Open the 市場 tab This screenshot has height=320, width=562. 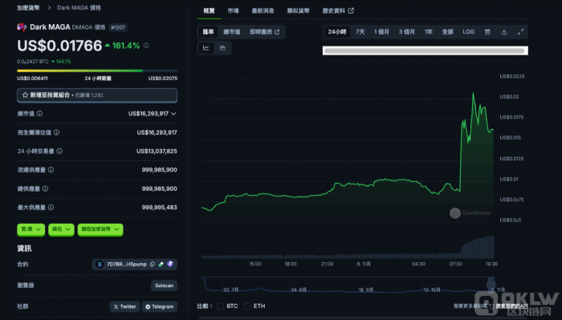point(233,10)
